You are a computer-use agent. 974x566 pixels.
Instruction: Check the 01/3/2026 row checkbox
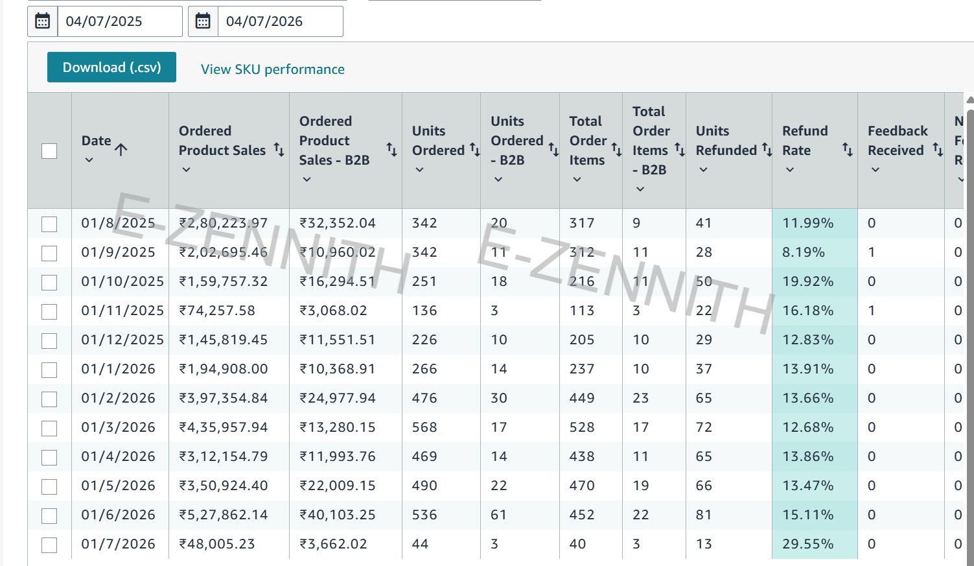click(x=49, y=429)
